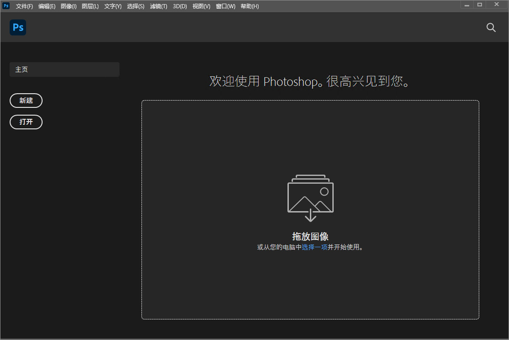509x340 pixels.
Task: Click the 拖放图像 heading text
Action: (x=310, y=236)
